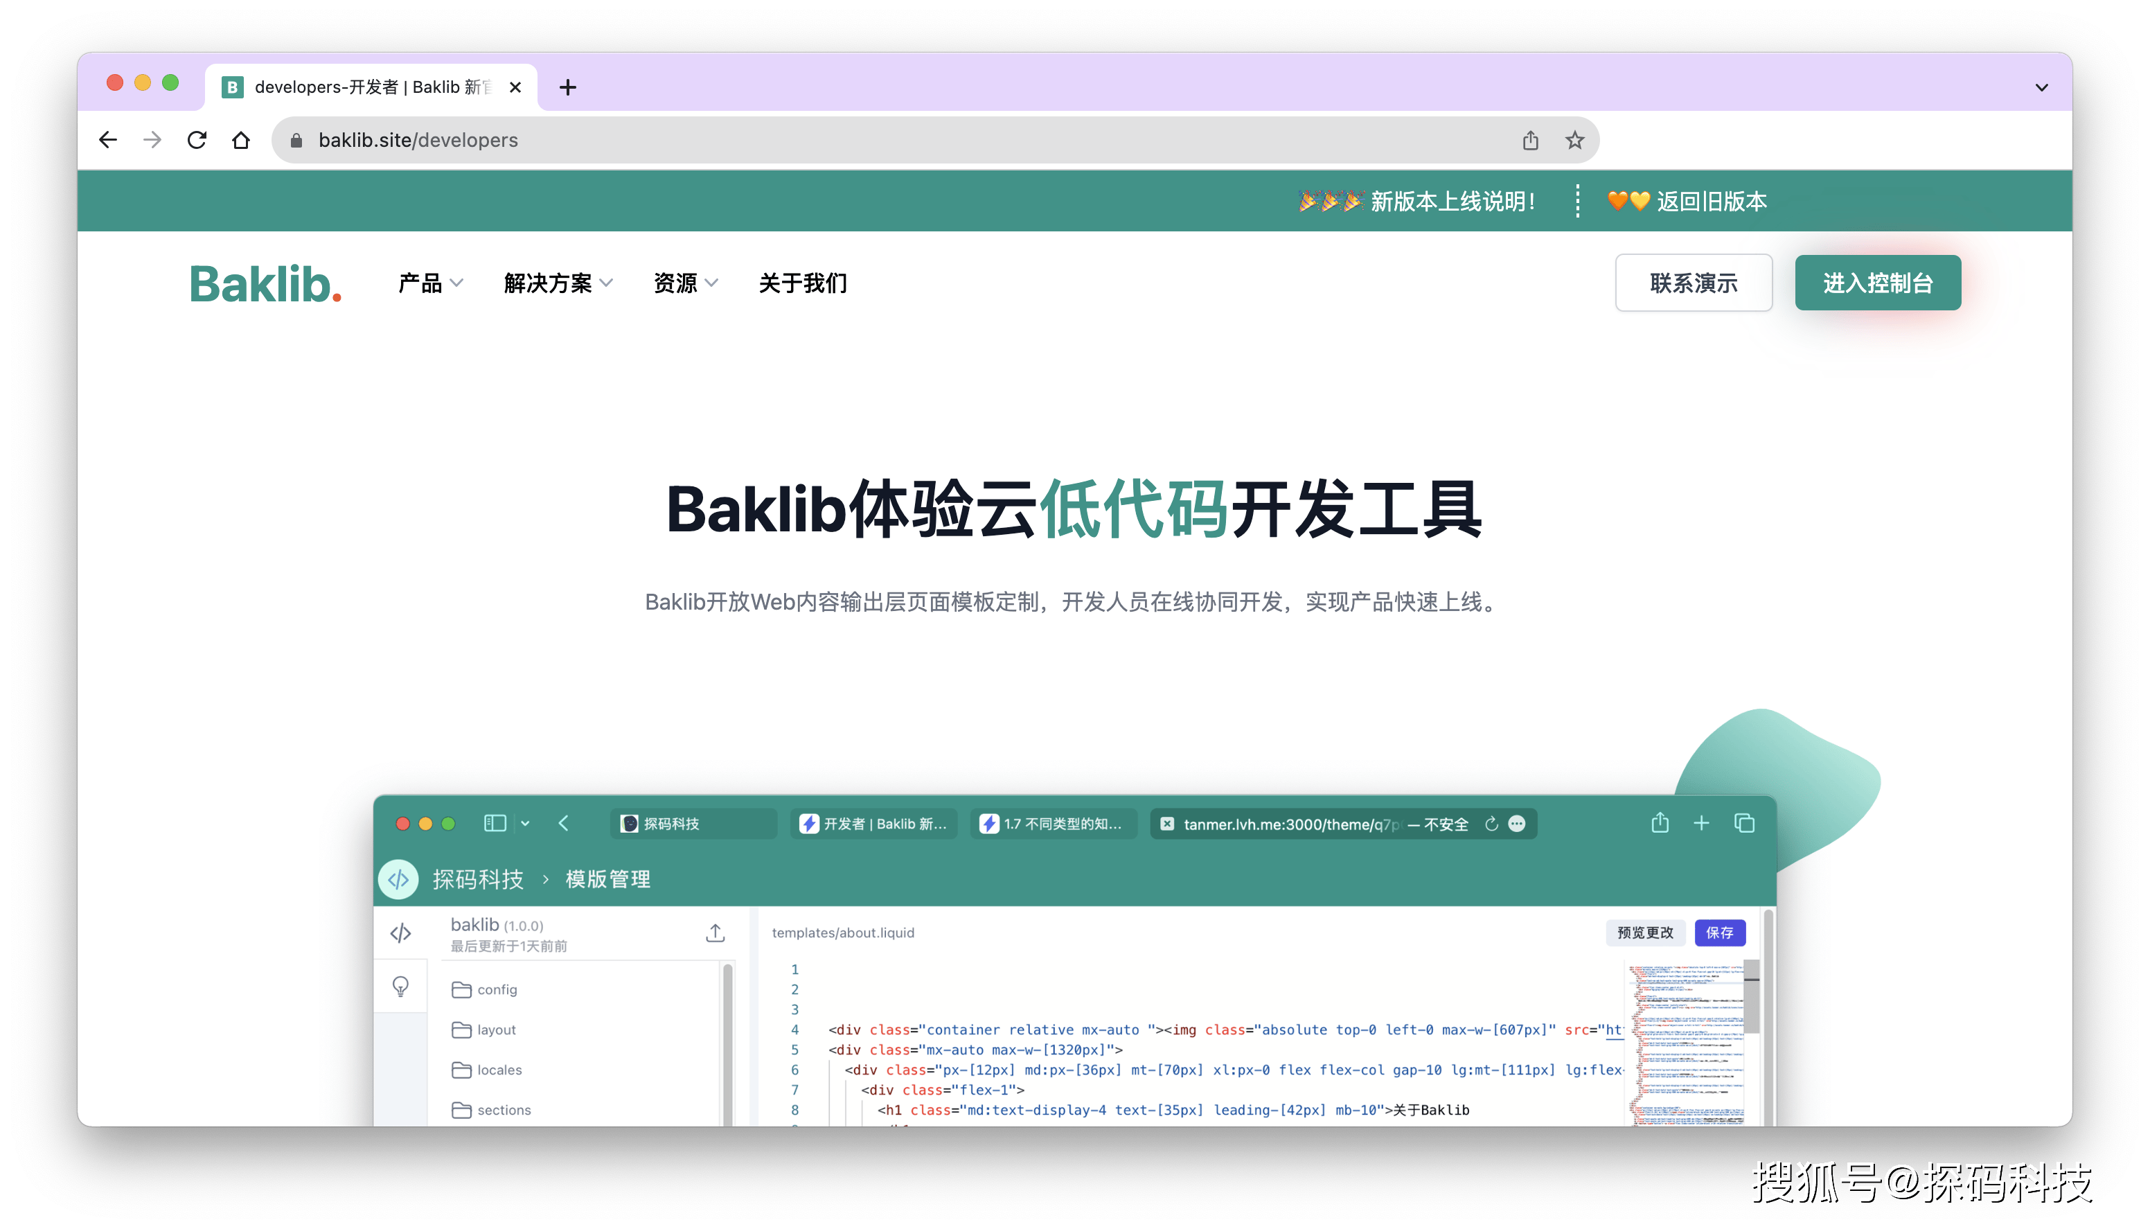Screen dimensions: 2150x1229
Task: Open the config folder in file tree
Action: pos(496,989)
